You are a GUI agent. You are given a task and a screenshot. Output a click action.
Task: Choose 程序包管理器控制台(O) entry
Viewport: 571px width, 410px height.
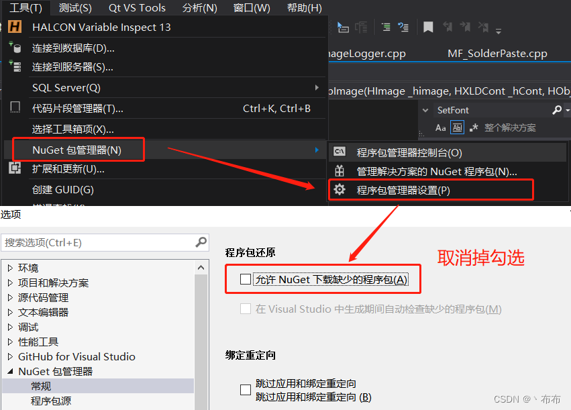448,152
